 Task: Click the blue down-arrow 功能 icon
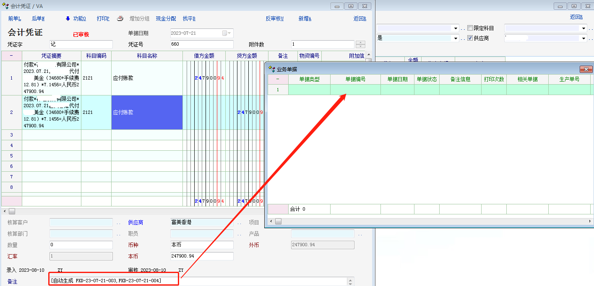[68, 18]
